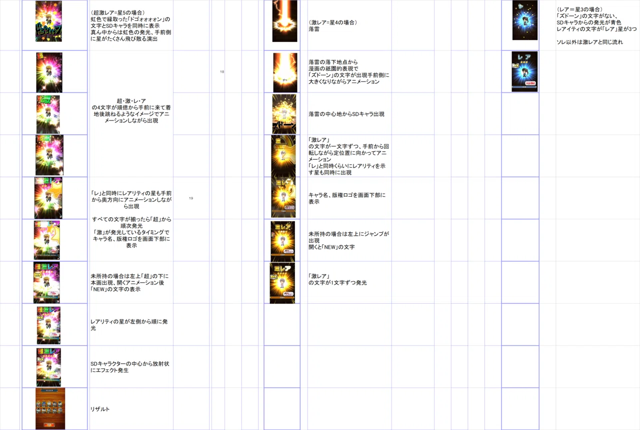Select the blue glow SD character thumbnail for レア
This screenshot has height=430, width=640.
525,20
